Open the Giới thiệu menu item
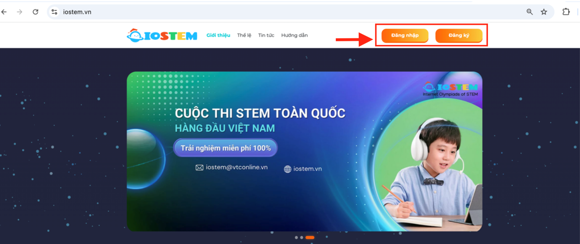The height and width of the screenshot is (244, 580). coord(218,35)
